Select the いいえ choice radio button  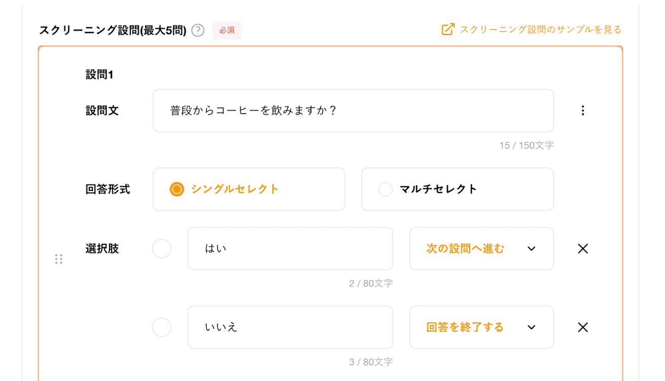[x=162, y=327]
